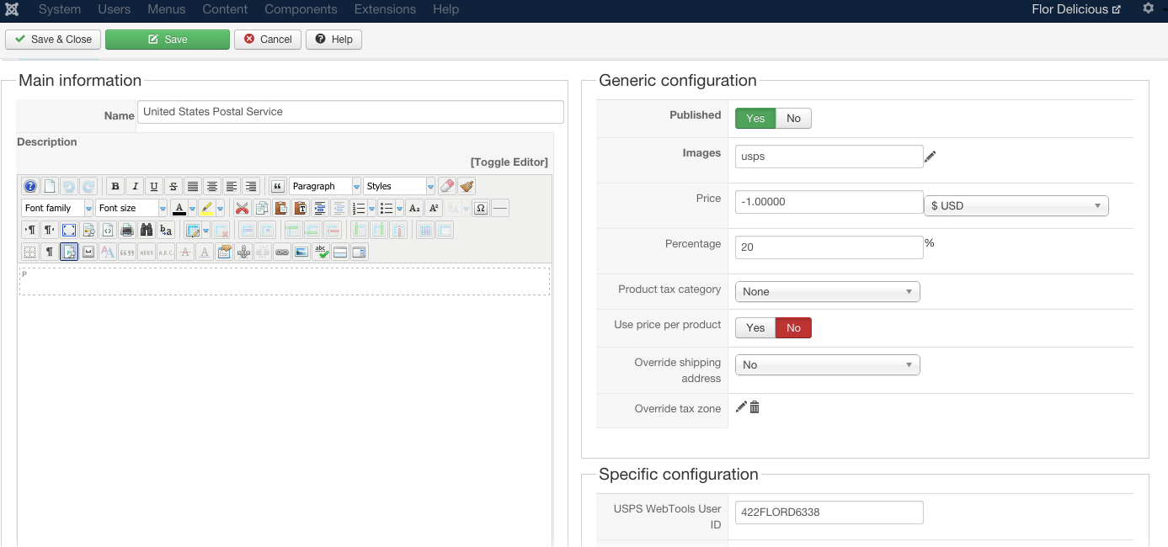1168x547 pixels.
Task: Open the settings gear icon top right
Action: [1149, 8]
